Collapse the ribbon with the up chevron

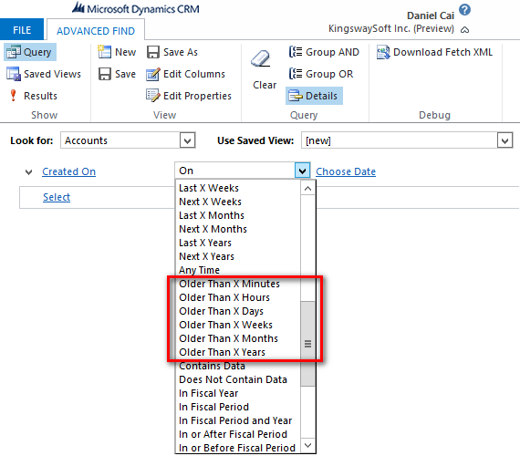(464, 30)
